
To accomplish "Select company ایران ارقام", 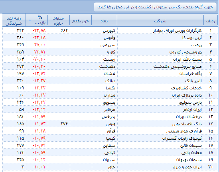I will (192, 109).
